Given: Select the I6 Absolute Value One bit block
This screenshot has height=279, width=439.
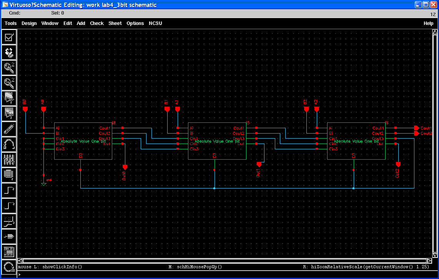Looking at the screenshot, I should (356, 141).
